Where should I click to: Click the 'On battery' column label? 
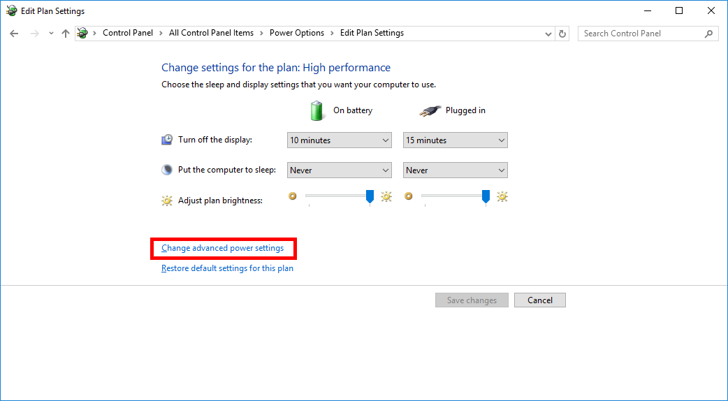353,110
